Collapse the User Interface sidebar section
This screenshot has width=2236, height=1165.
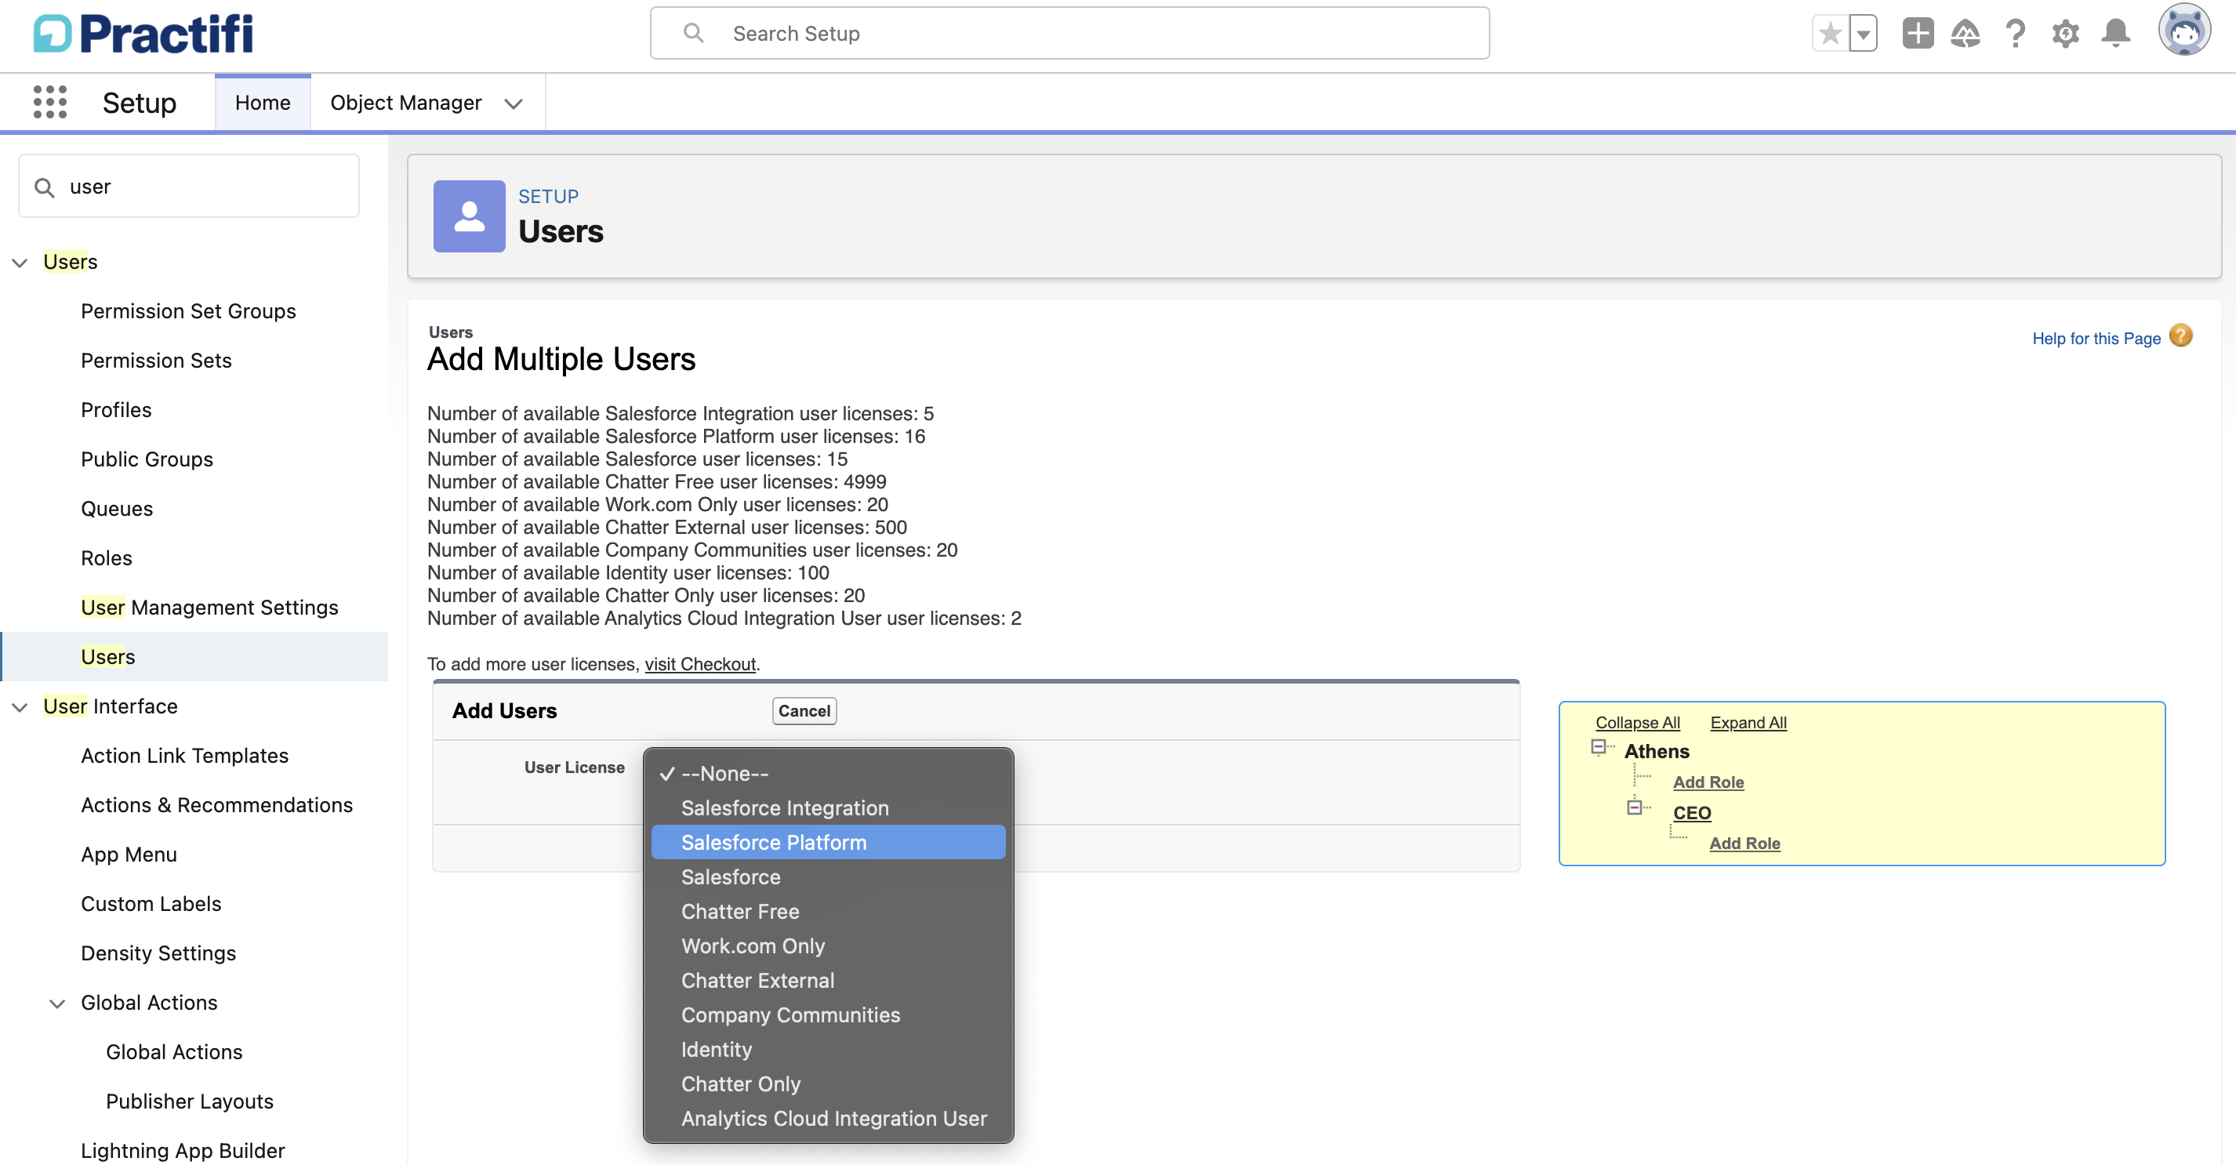point(19,706)
